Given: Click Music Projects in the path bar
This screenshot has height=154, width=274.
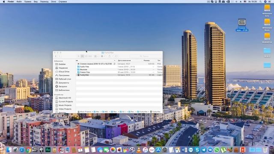Looking at the screenshot, I should [x=84, y=112].
